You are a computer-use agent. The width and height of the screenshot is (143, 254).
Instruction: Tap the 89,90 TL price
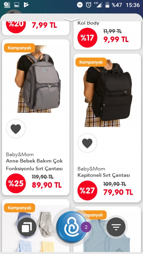click(47, 185)
